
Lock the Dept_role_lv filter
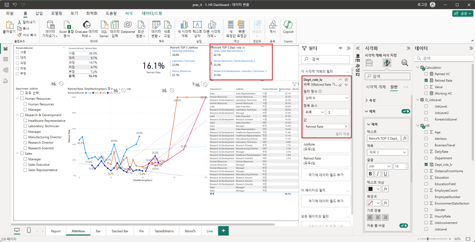(346, 79)
